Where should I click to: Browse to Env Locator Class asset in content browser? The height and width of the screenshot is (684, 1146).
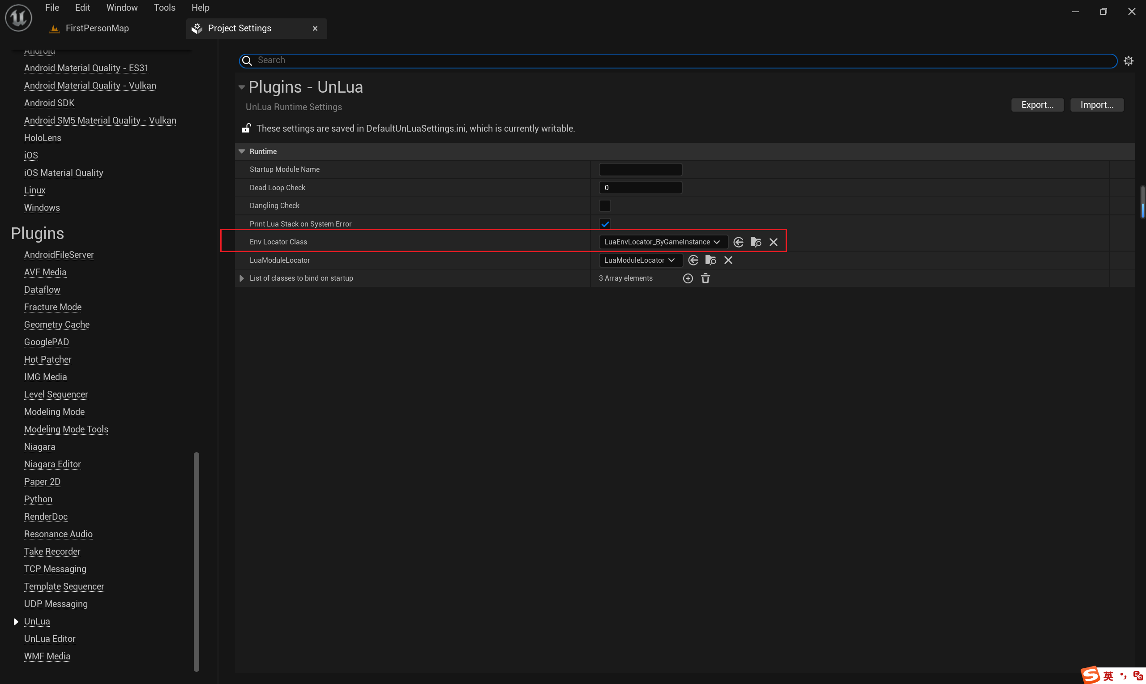tap(756, 242)
